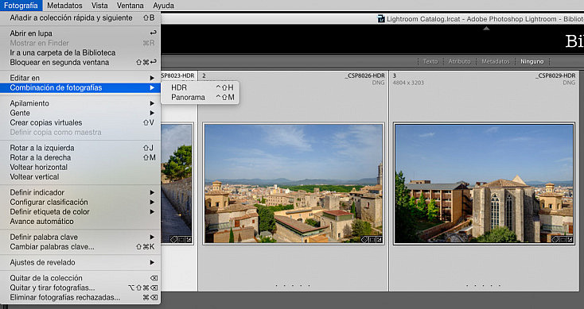Select Voltear vertical
Screen dimensions: 584x309
tap(80, 177)
